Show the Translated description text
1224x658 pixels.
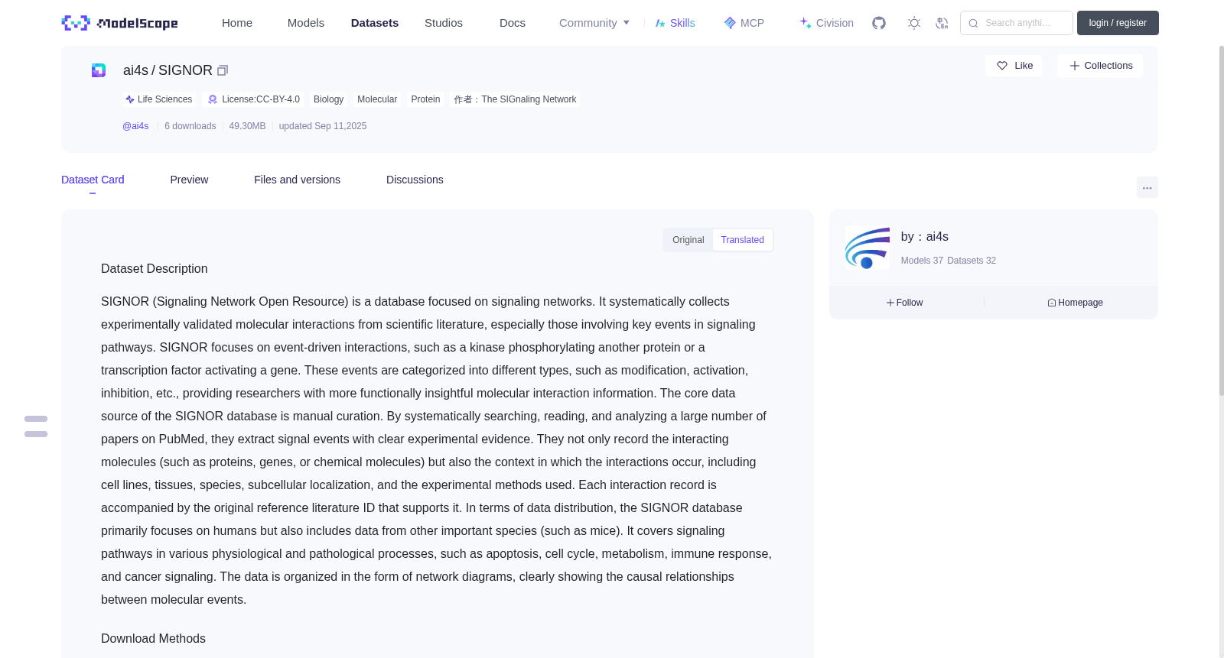pyautogui.click(x=742, y=240)
